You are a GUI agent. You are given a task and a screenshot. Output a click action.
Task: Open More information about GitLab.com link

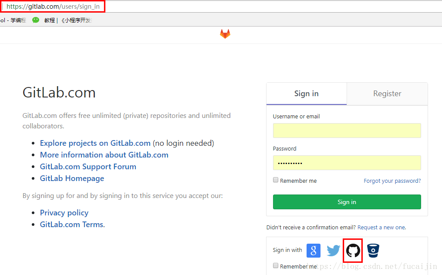pyautogui.click(x=104, y=155)
